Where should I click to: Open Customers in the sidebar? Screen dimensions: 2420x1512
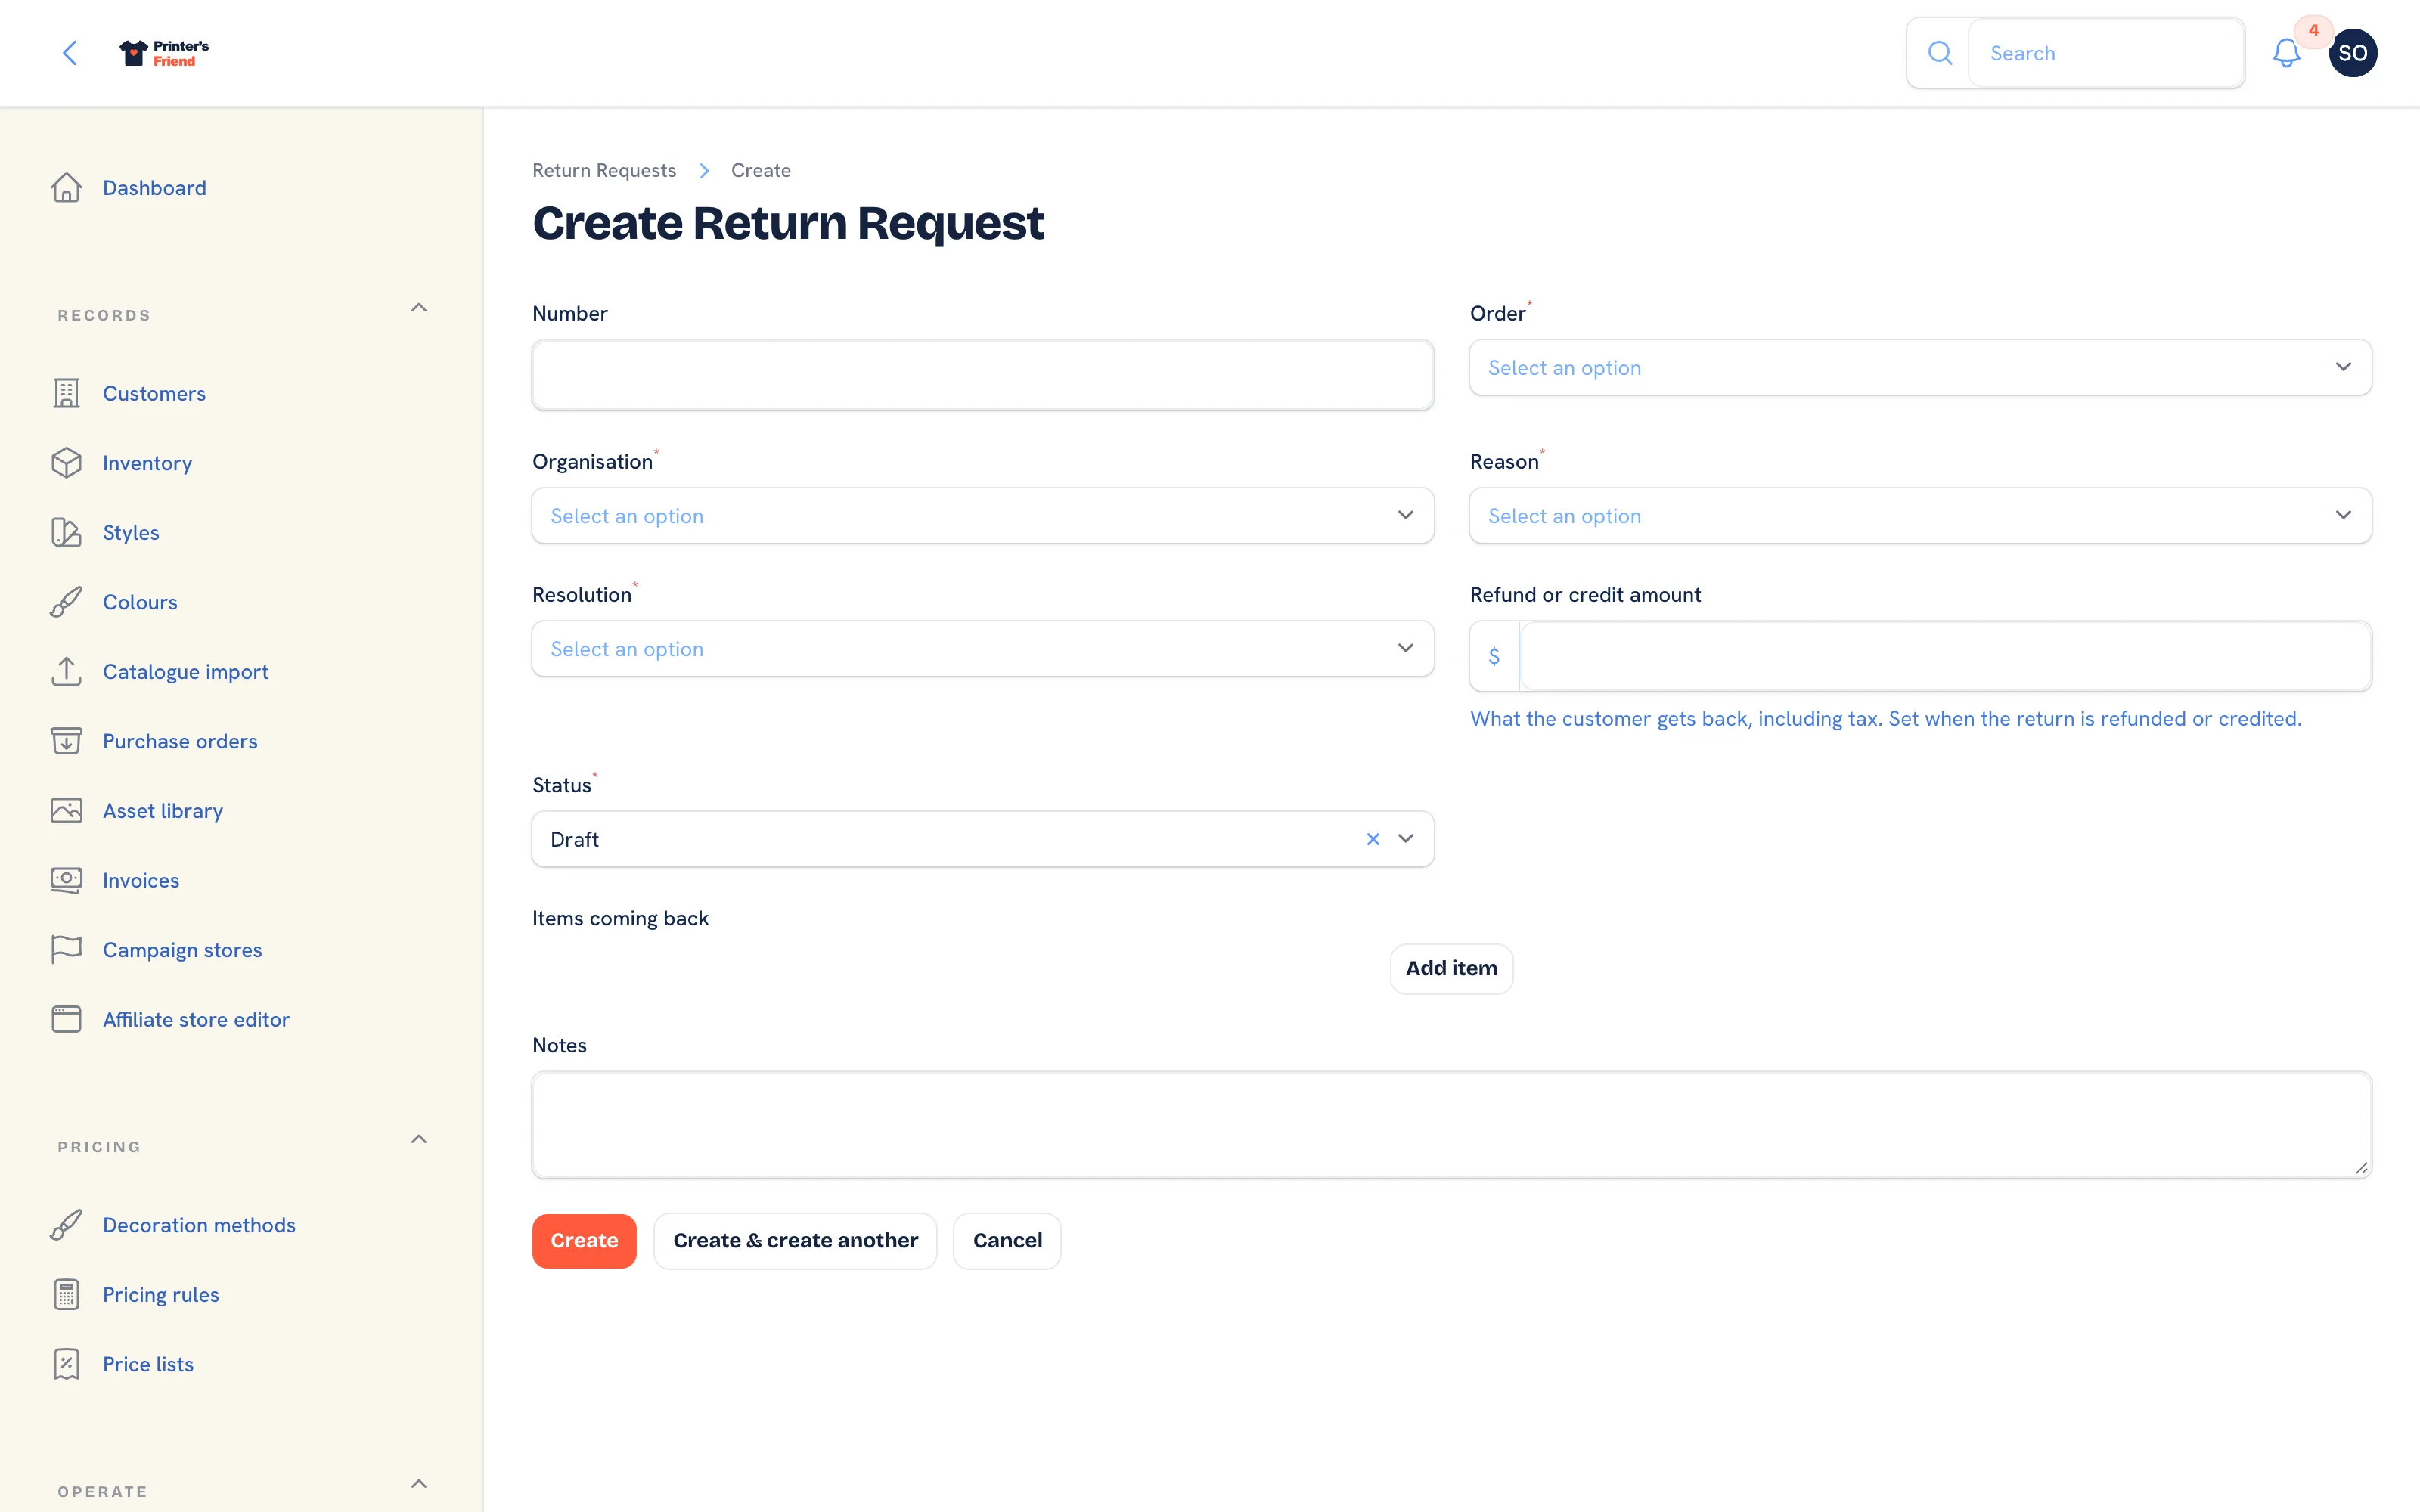[154, 393]
